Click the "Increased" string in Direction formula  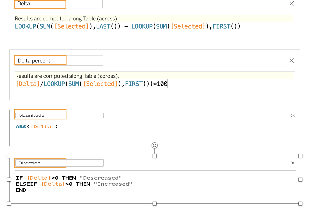pos(113,184)
